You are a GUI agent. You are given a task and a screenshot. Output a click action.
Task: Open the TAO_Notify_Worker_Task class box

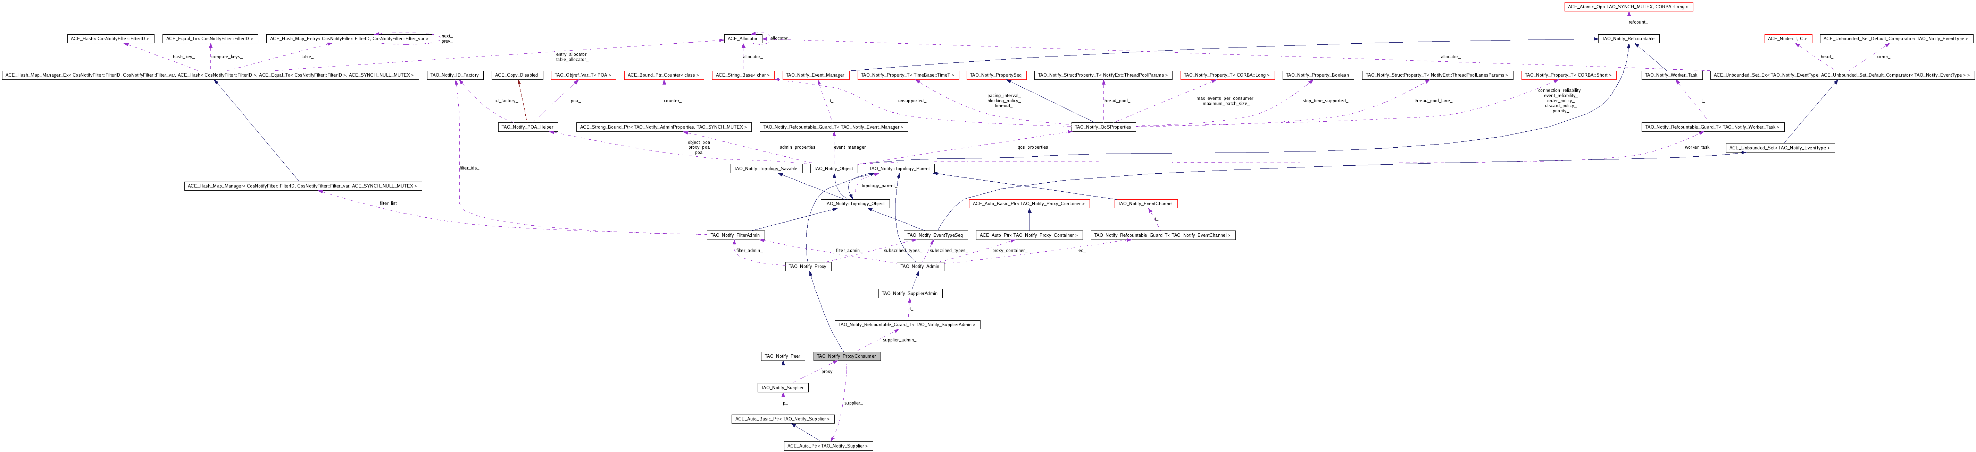tap(1672, 75)
